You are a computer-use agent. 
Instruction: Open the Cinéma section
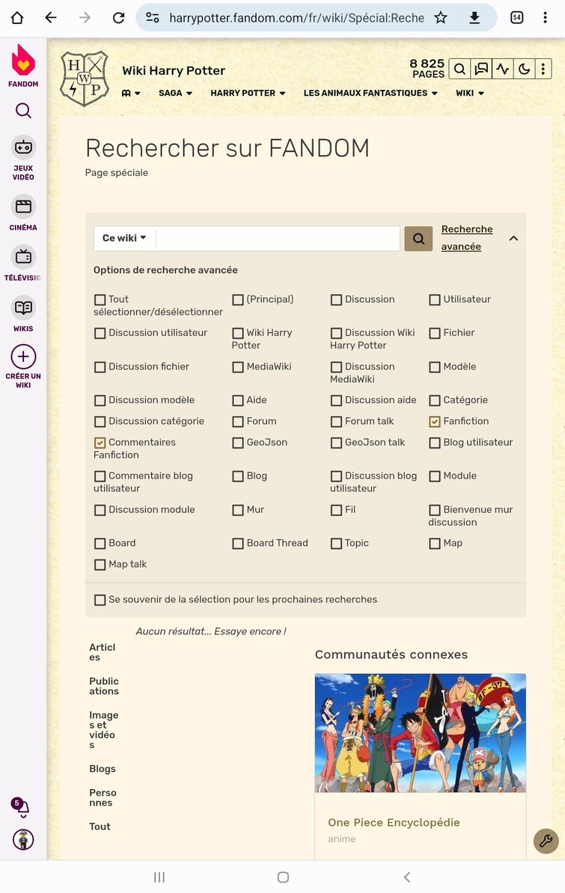click(x=23, y=213)
